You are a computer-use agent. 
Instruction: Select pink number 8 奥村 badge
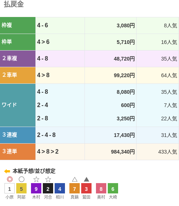click(x=101, y=188)
